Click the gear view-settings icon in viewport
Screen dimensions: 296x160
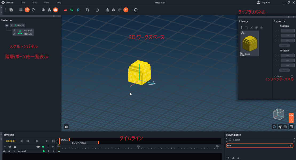pos(285,127)
